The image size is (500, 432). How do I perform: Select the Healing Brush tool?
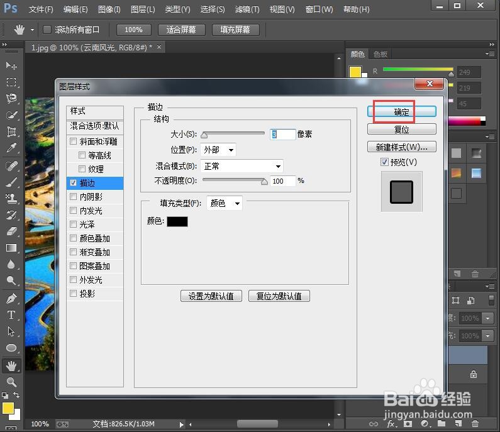pos(11,166)
